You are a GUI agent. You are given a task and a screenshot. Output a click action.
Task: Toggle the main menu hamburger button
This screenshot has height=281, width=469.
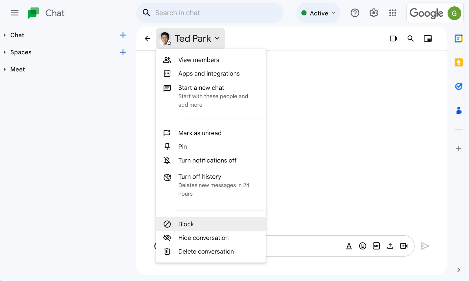15,13
